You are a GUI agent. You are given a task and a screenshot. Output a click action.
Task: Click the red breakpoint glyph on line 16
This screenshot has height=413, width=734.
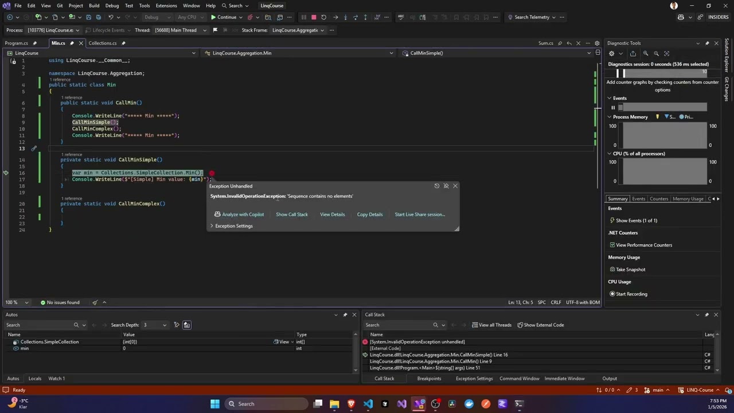[212, 173]
